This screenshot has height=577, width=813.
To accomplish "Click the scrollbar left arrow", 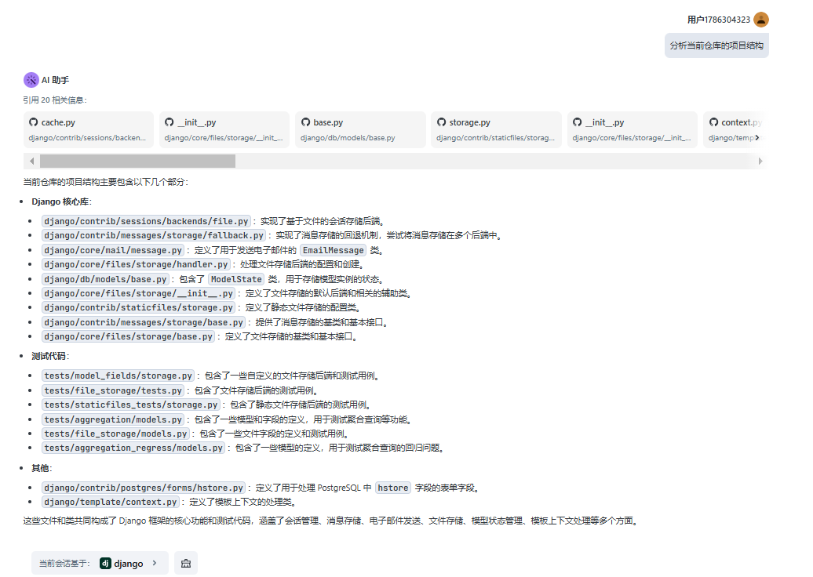I will 31,161.
